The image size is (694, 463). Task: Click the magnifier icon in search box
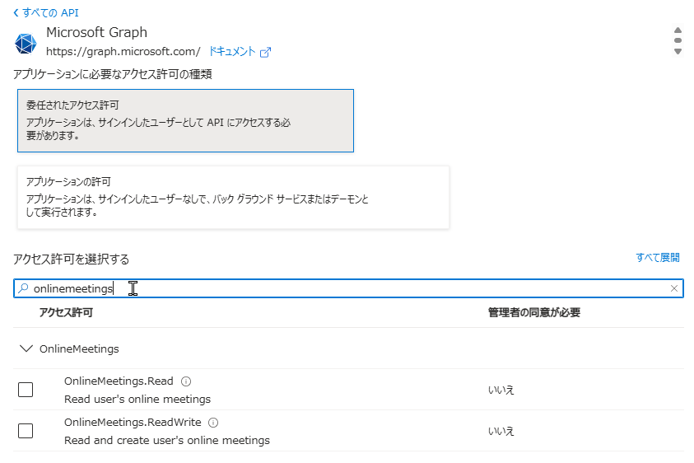[x=23, y=288]
